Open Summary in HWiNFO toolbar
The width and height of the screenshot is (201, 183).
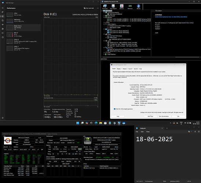[x=105, y=7]
